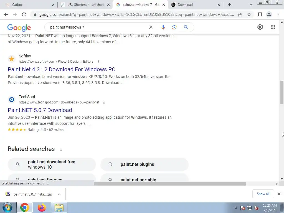Screen dimensions: 284x213
Task: Switch to the URL Shortener tab
Action: [85, 5]
